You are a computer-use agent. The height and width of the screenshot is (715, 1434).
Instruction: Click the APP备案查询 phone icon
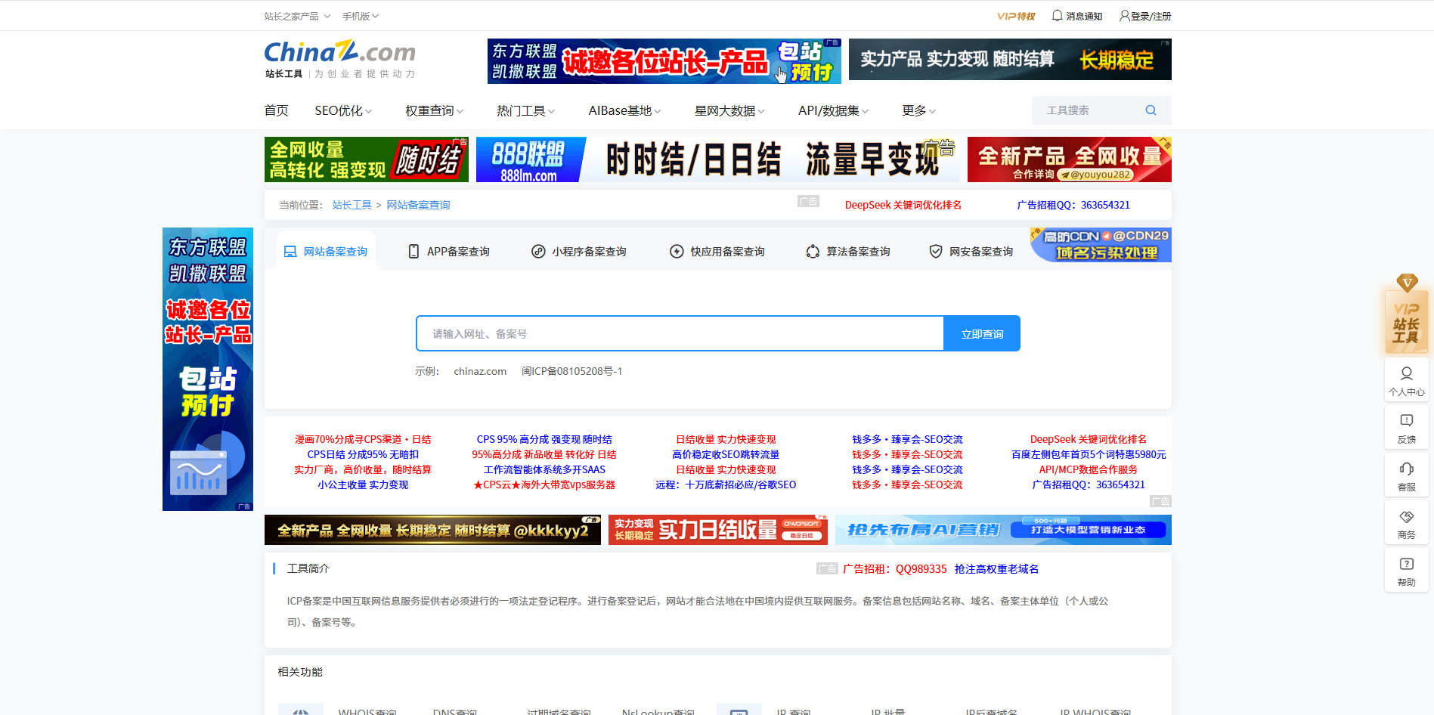[413, 251]
